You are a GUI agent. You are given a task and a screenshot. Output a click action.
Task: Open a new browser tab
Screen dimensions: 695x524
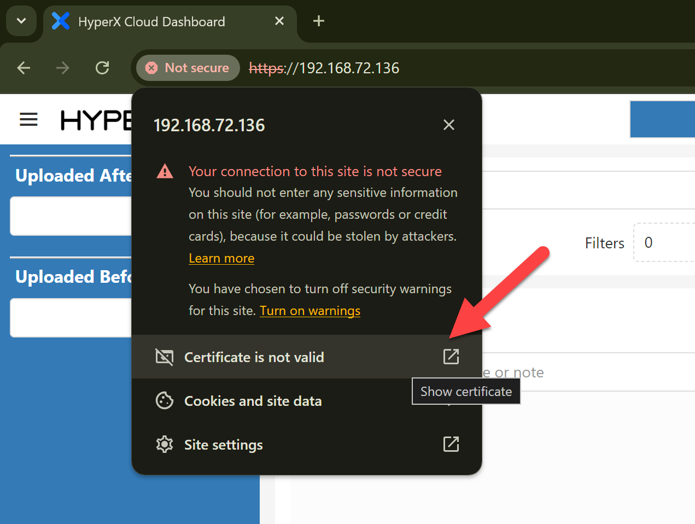click(319, 21)
